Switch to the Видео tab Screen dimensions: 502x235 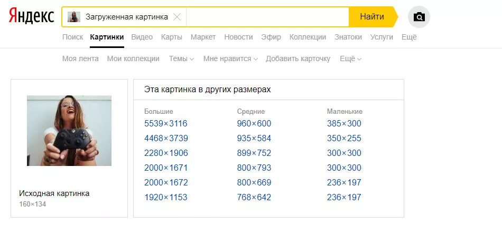[x=142, y=37]
